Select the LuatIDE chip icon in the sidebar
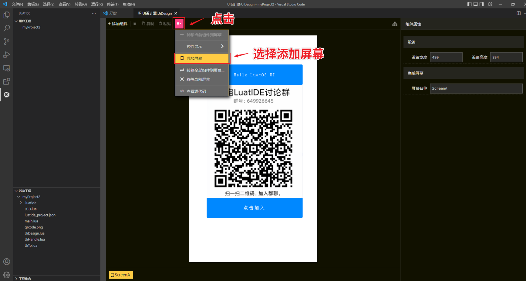This screenshot has height=281, width=526. point(6,94)
